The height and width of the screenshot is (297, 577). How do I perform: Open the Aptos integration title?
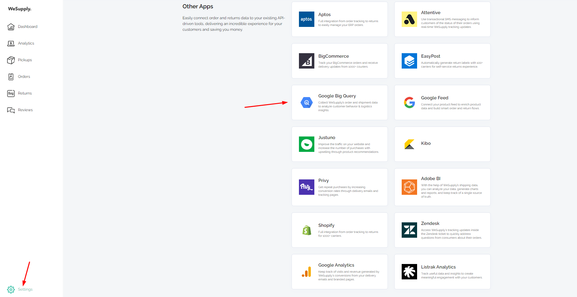tap(324, 14)
